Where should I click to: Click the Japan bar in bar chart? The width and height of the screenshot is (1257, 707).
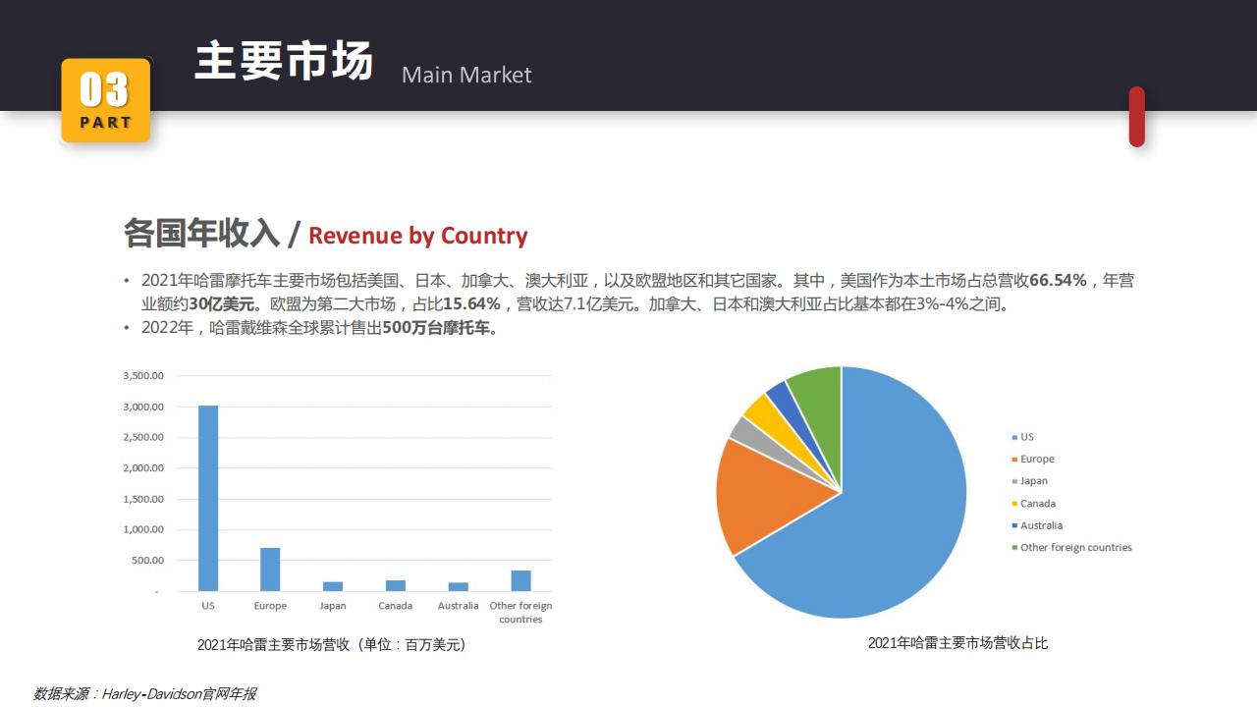pyautogui.click(x=333, y=586)
